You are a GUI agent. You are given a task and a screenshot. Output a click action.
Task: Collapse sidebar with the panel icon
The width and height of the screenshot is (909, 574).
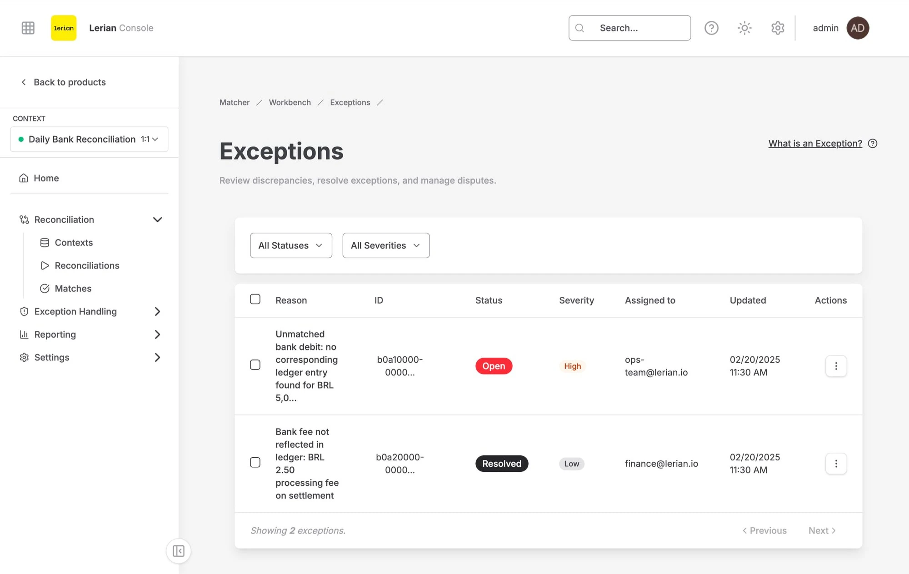tap(178, 551)
